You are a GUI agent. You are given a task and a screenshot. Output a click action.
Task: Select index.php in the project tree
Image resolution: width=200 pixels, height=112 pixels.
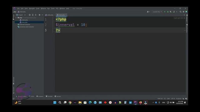click(x=24, y=20)
